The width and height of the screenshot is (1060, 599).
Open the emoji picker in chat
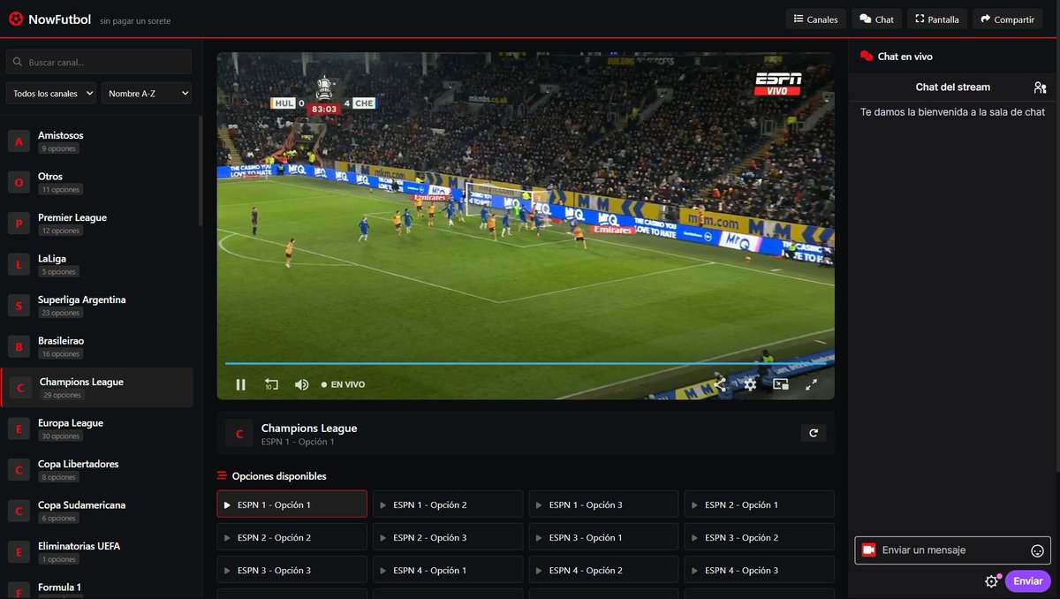pyautogui.click(x=1038, y=550)
